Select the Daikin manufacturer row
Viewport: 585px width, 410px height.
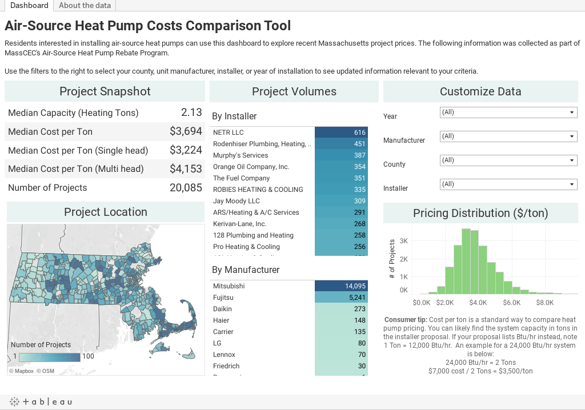point(289,309)
